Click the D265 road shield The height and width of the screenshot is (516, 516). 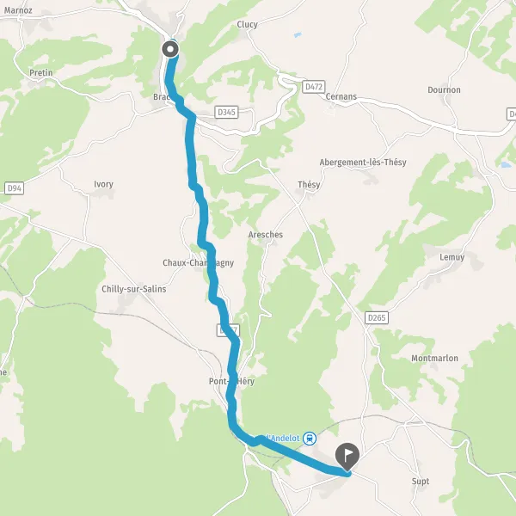pos(377,317)
